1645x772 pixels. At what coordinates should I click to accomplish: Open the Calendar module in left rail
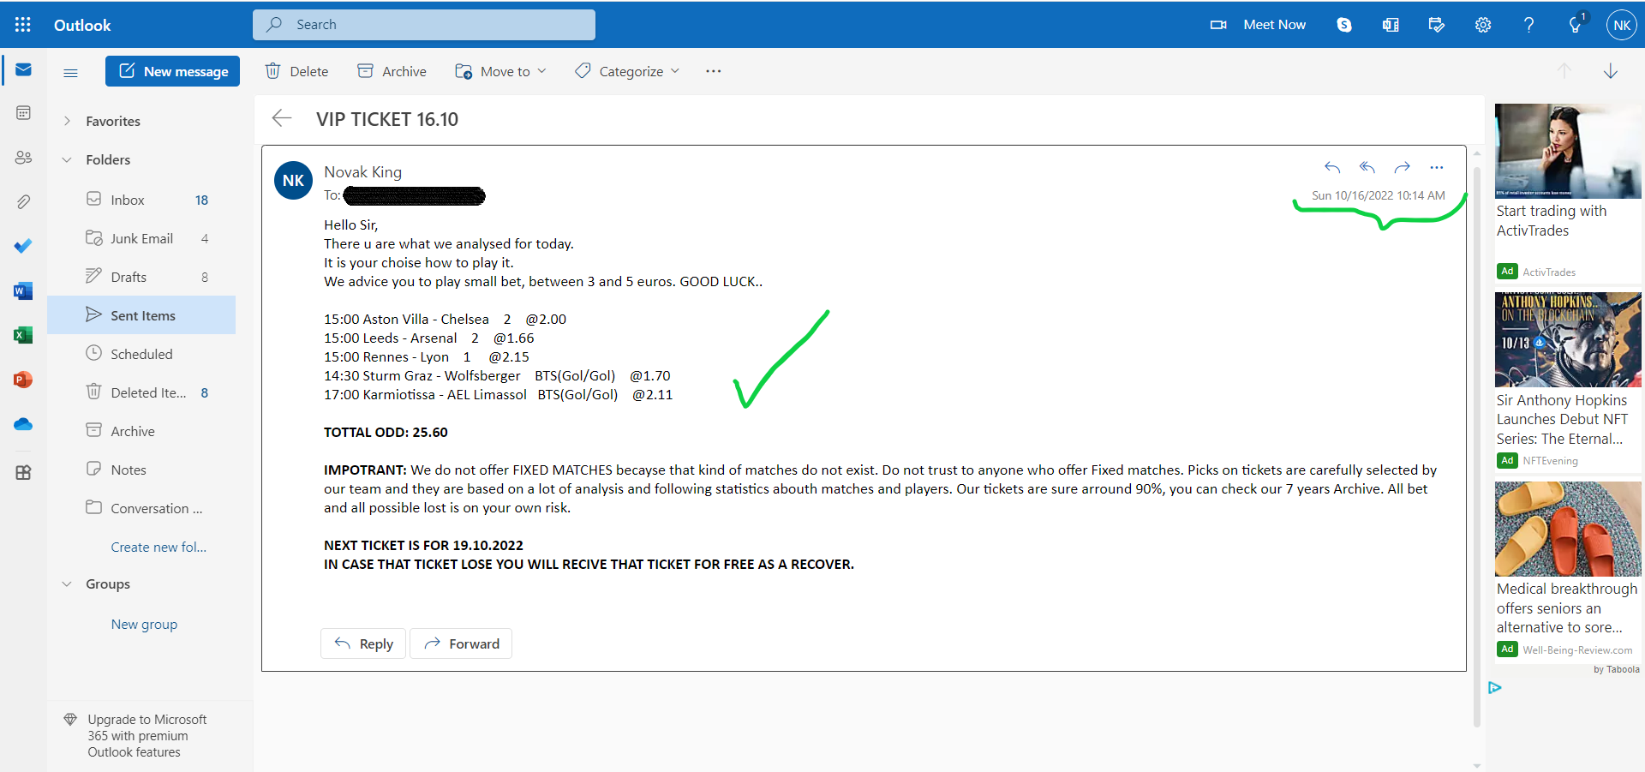23,113
